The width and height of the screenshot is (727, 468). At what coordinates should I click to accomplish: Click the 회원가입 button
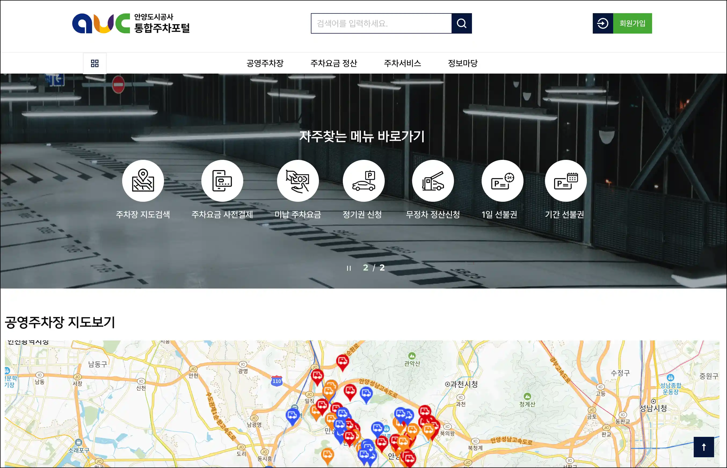coord(632,23)
